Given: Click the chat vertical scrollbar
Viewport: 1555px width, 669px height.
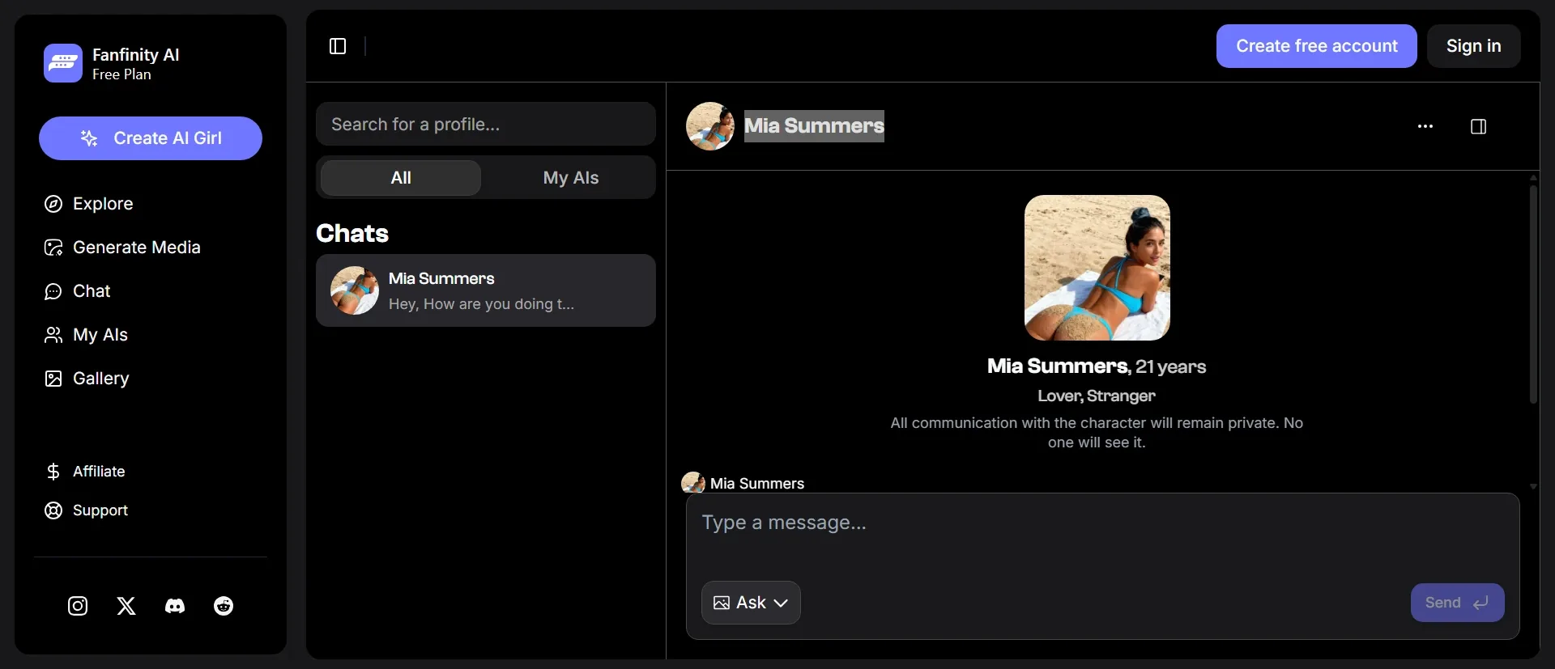Looking at the screenshot, I should tap(1533, 295).
